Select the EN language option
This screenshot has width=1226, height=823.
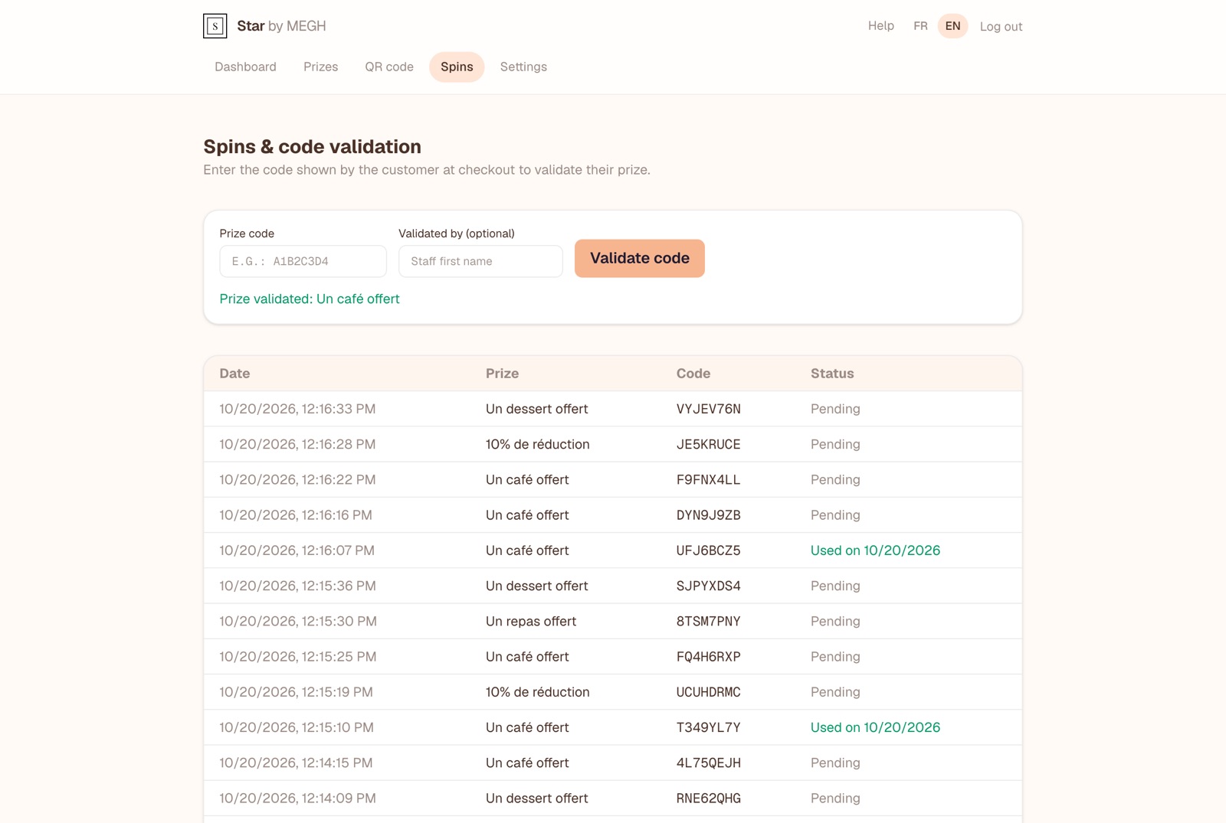tap(952, 26)
